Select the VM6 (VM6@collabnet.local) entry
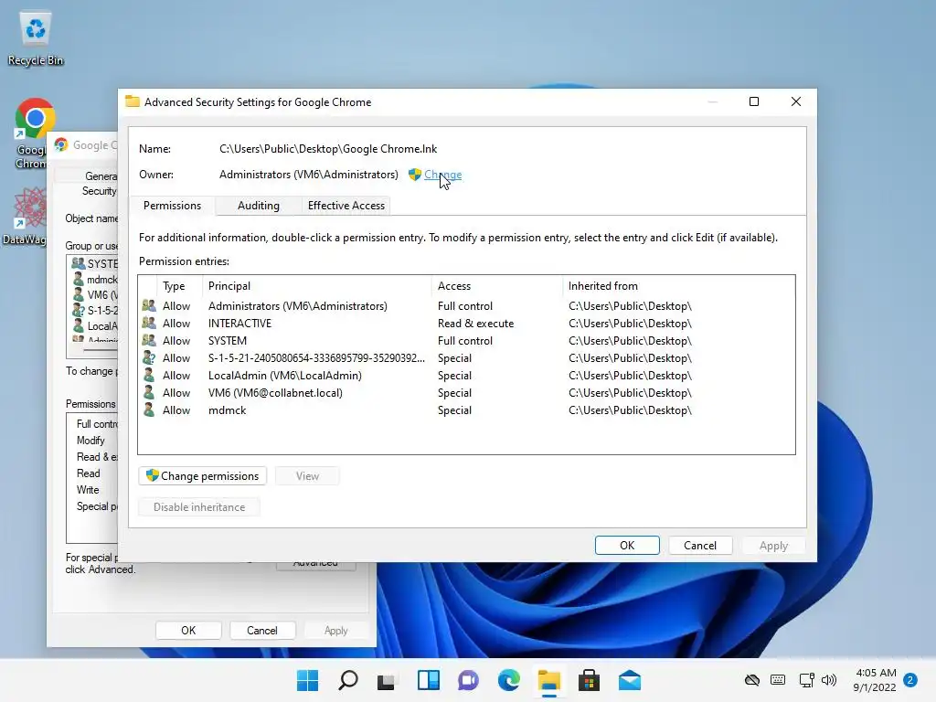 point(466,392)
